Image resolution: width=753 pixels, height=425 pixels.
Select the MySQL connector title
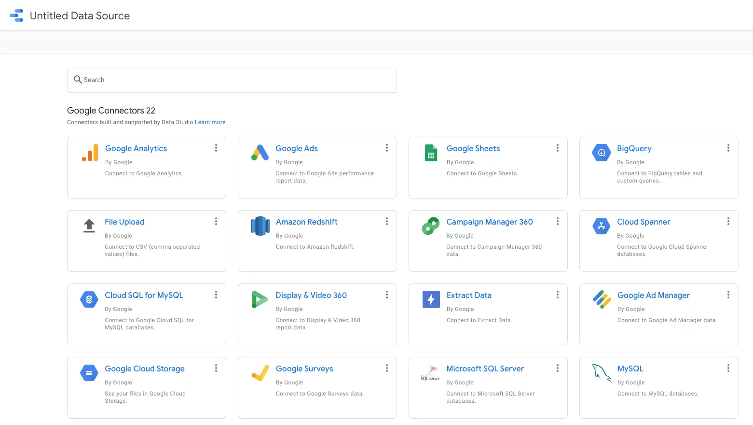click(x=630, y=368)
